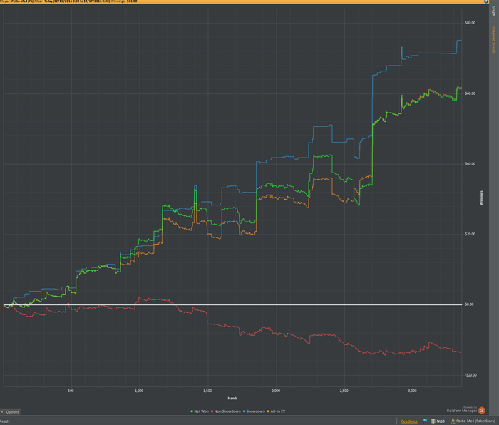Click the Winnings y-axis title
Image resolution: width=499 pixels, height=425 pixels.
point(481,198)
